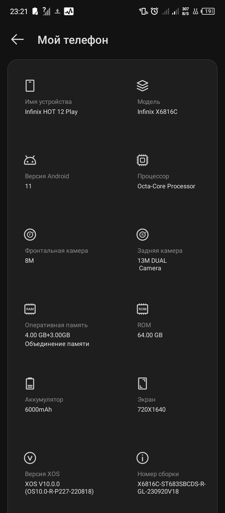Open device name Infinix HOT 12 Play

tap(51, 112)
